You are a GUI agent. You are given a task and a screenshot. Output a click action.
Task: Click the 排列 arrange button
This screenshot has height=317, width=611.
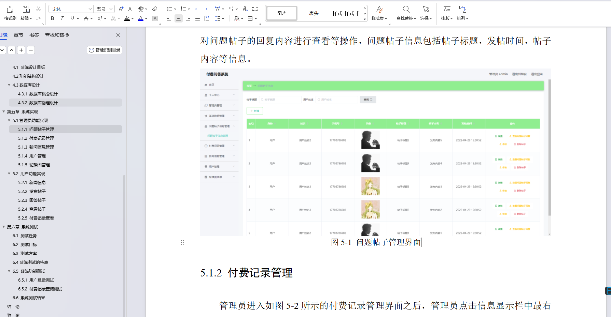pyautogui.click(x=463, y=13)
